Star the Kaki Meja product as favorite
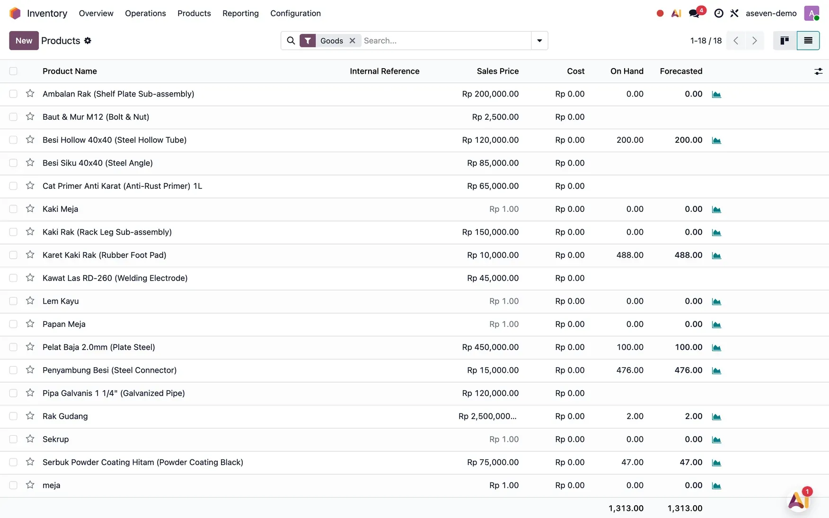Viewport: 829px width, 518px height. pos(30,209)
